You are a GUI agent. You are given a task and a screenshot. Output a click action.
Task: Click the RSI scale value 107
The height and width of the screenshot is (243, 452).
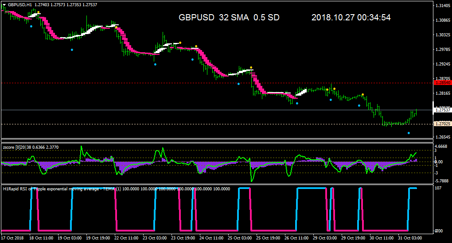point(438,188)
